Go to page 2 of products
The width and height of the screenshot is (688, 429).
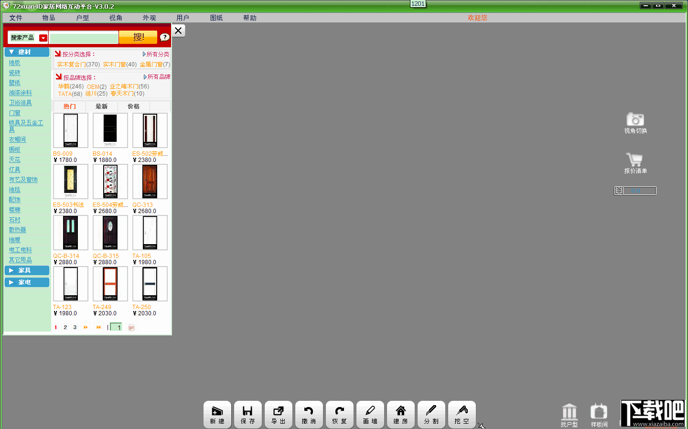pos(65,327)
